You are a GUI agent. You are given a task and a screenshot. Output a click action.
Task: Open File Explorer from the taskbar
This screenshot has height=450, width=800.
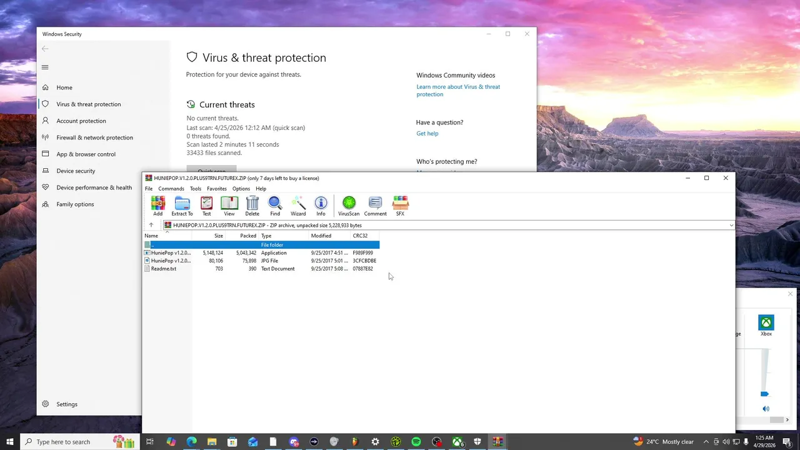pos(212,442)
